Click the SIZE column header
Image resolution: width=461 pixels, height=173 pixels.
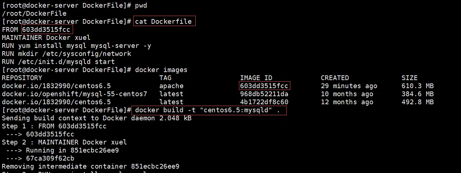point(410,78)
